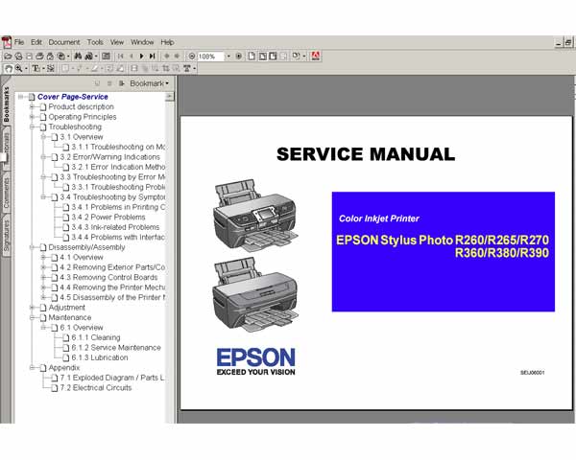The image size is (576, 460).
Task: Open bookmark 7.2 Electrical Circuits
Action: click(x=95, y=388)
